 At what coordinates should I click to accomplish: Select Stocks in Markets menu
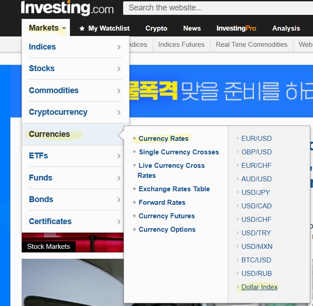click(x=42, y=68)
